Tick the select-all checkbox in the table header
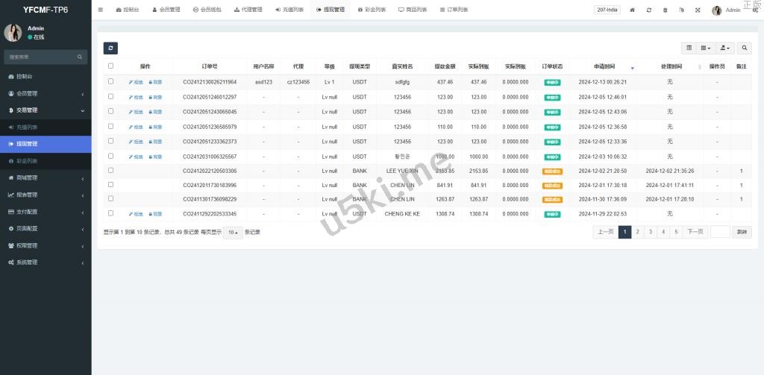 click(x=111, y=66)
